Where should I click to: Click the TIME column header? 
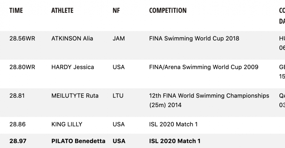click(x=16, y=11)
